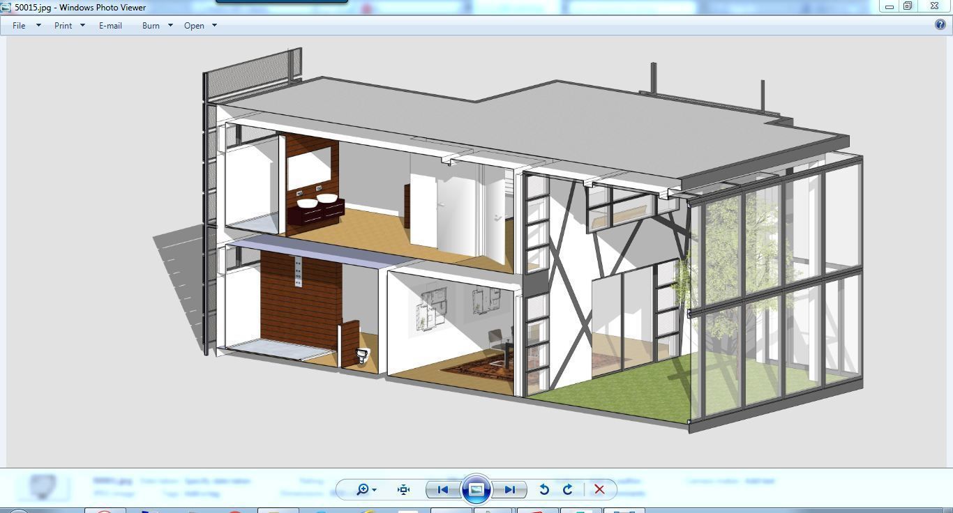Close the Windows Photo Viewer window
The width and height of the screenshot is (953, 513).
(x=934, y=6)
